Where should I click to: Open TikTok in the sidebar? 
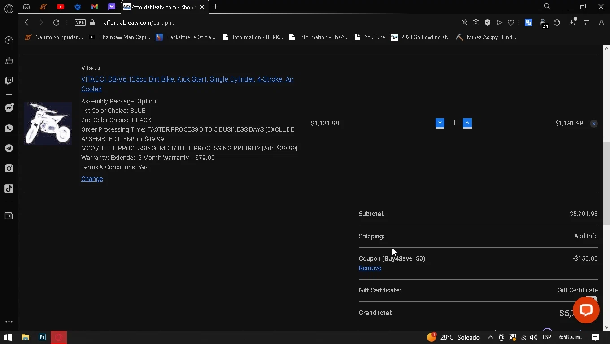[9, 189]
